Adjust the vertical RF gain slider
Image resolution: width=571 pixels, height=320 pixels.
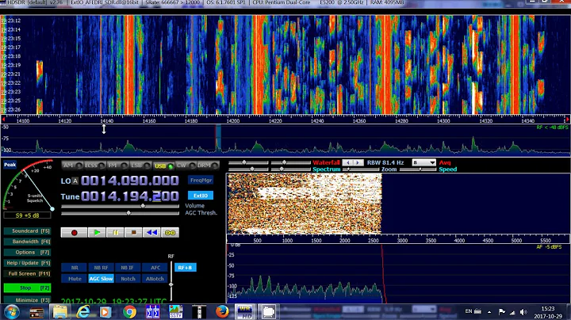pyautogui.click(x=171, y=280)
